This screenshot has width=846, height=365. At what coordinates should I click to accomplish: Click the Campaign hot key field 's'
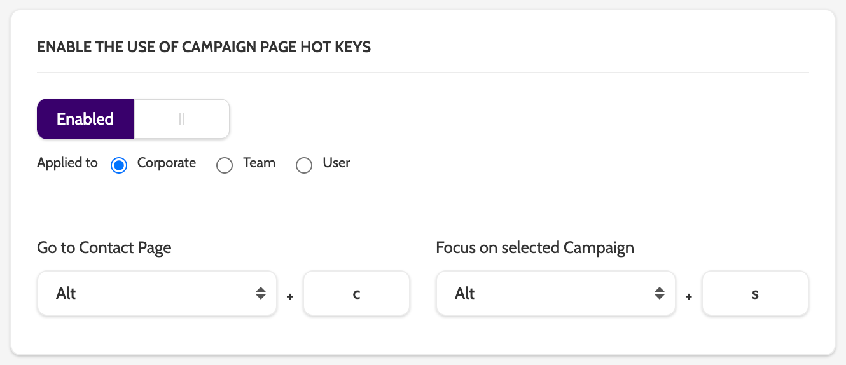point(755,293)
